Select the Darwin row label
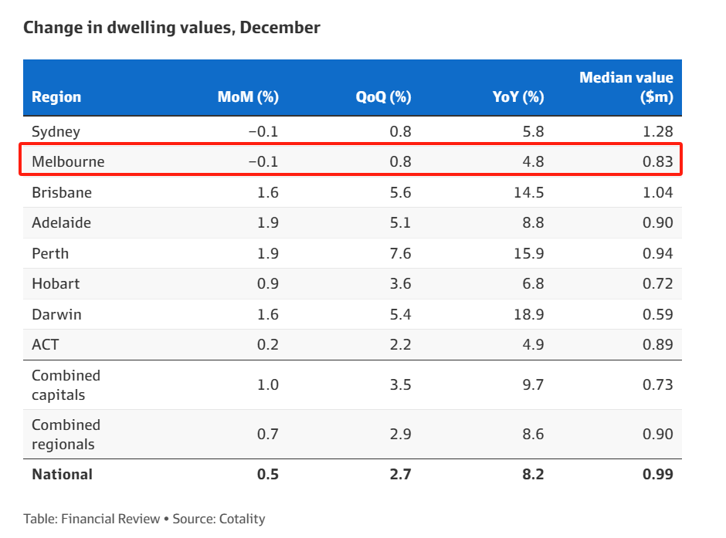Screen dimensions: 726x538 56,314
